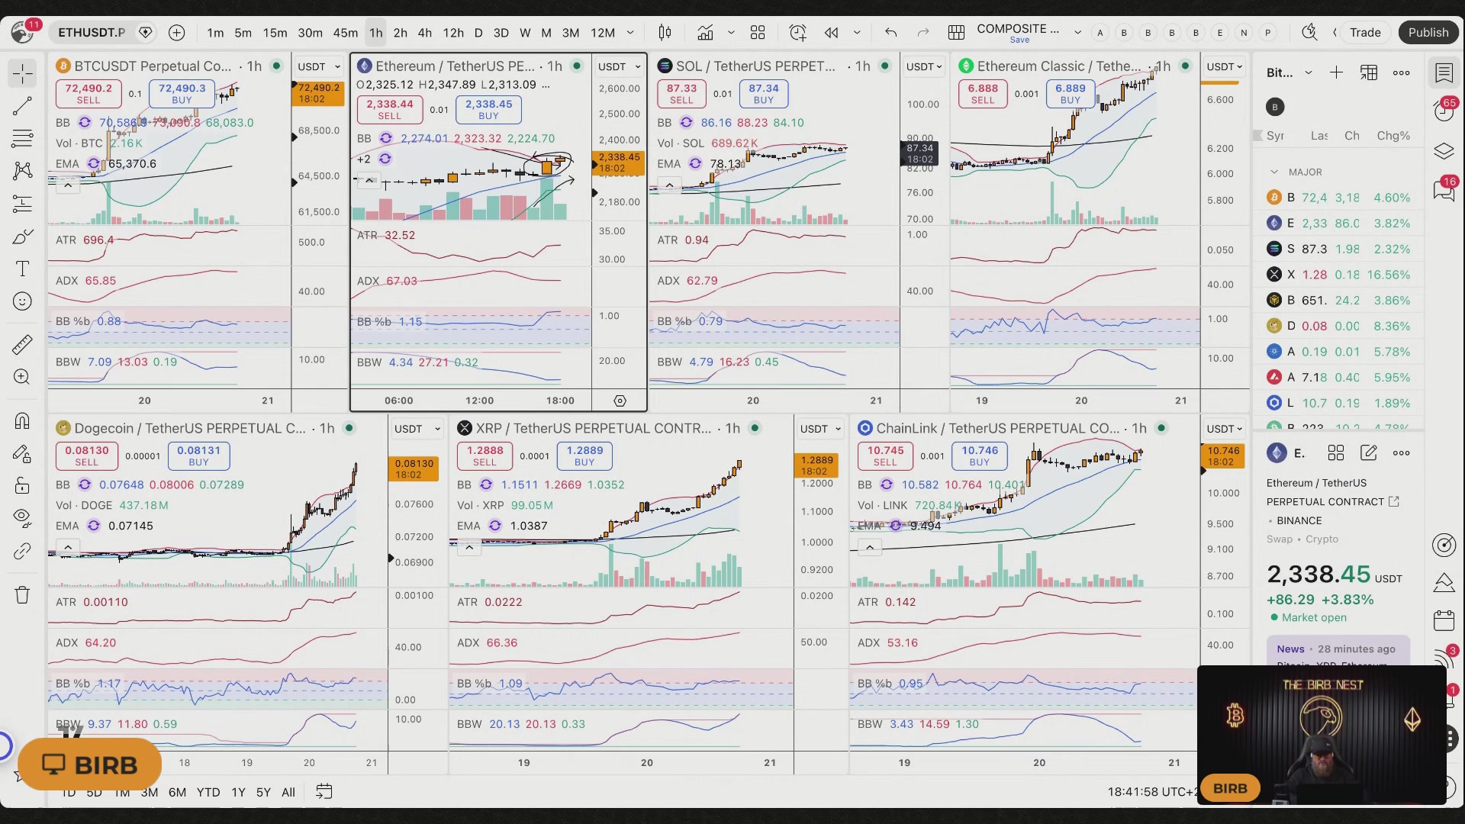1465x824 pixels.
Task: Switch to the 4h timeframe
Action: coord(425,33)
